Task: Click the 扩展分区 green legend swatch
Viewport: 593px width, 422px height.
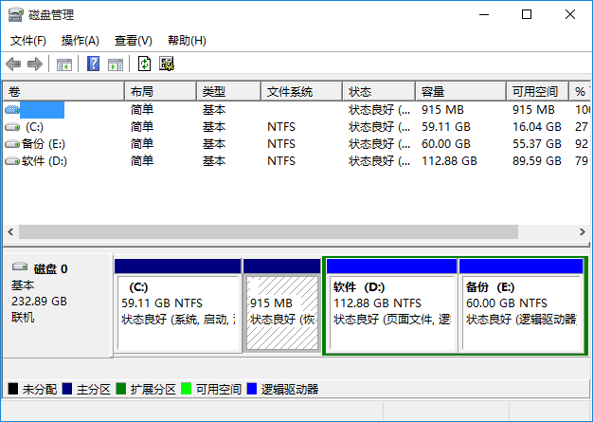Action: coord(121,389)
